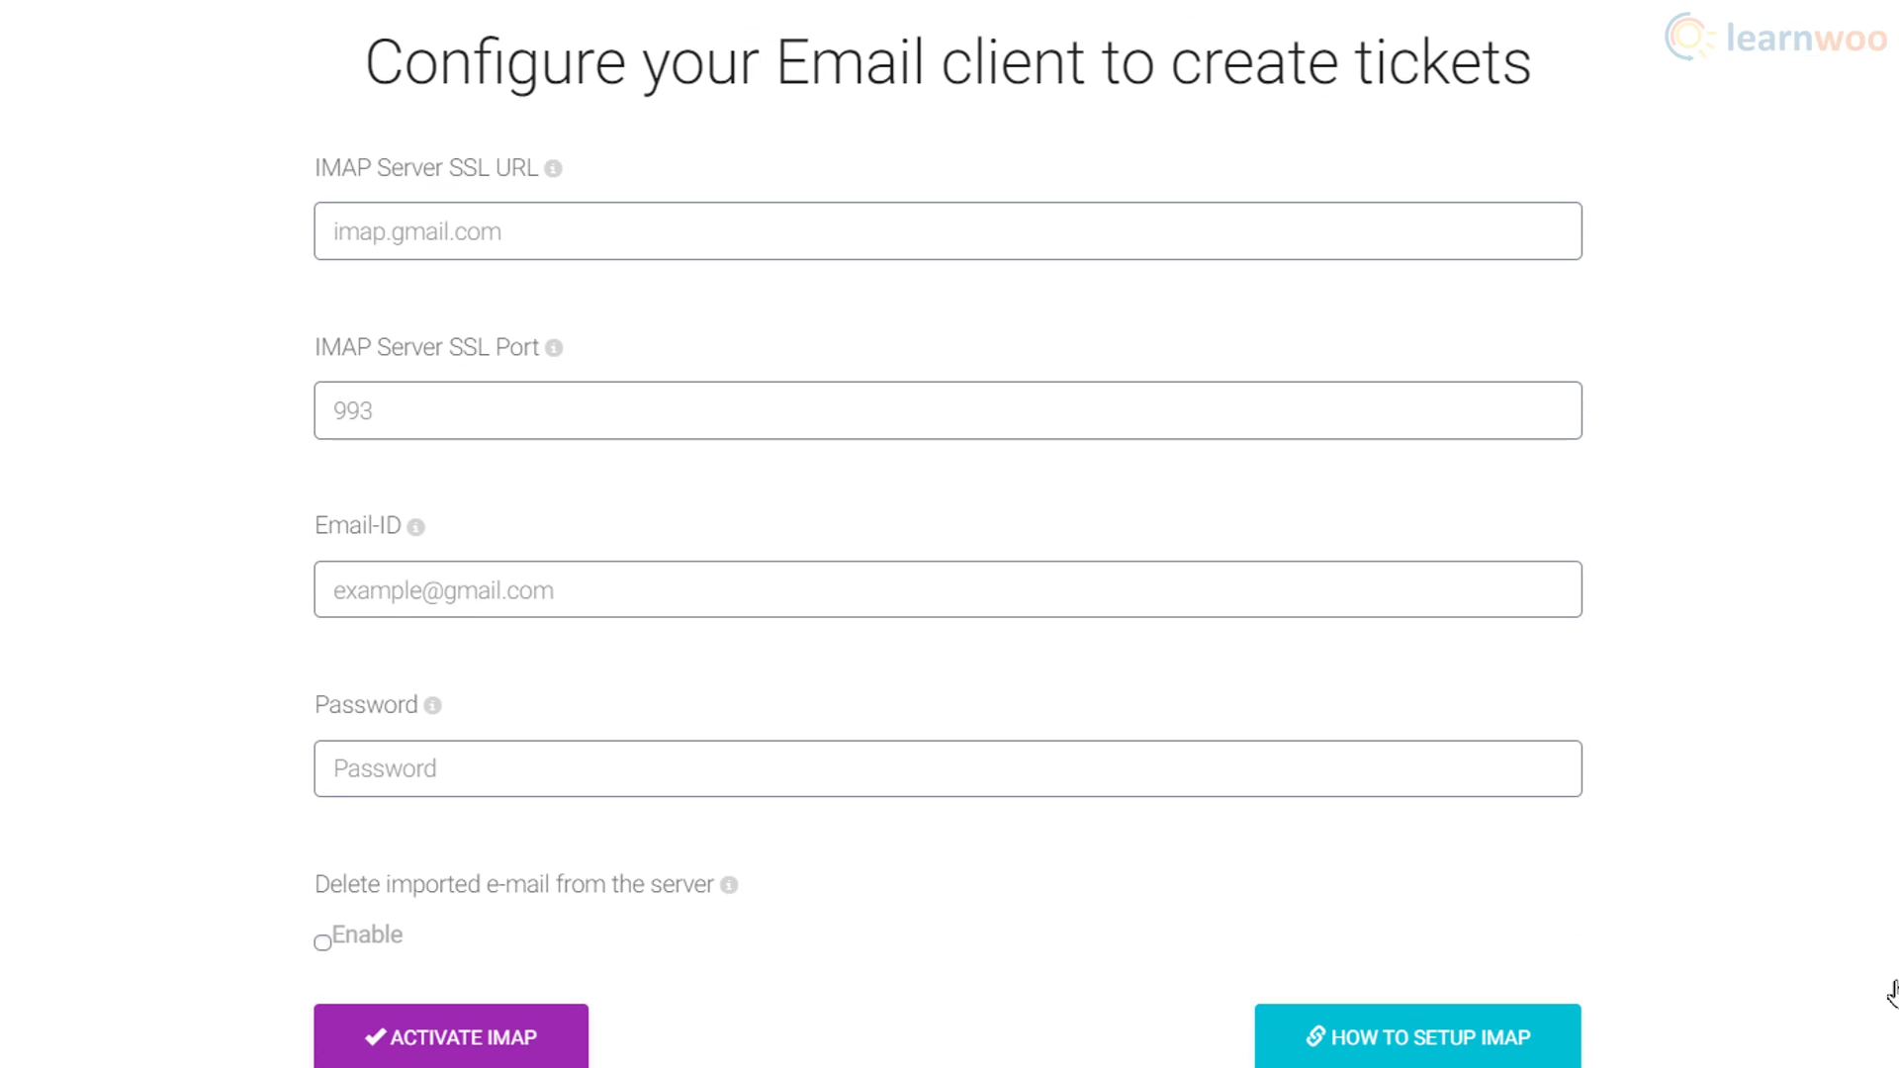Click the info icon beside Password label

(x=432, y=706)
